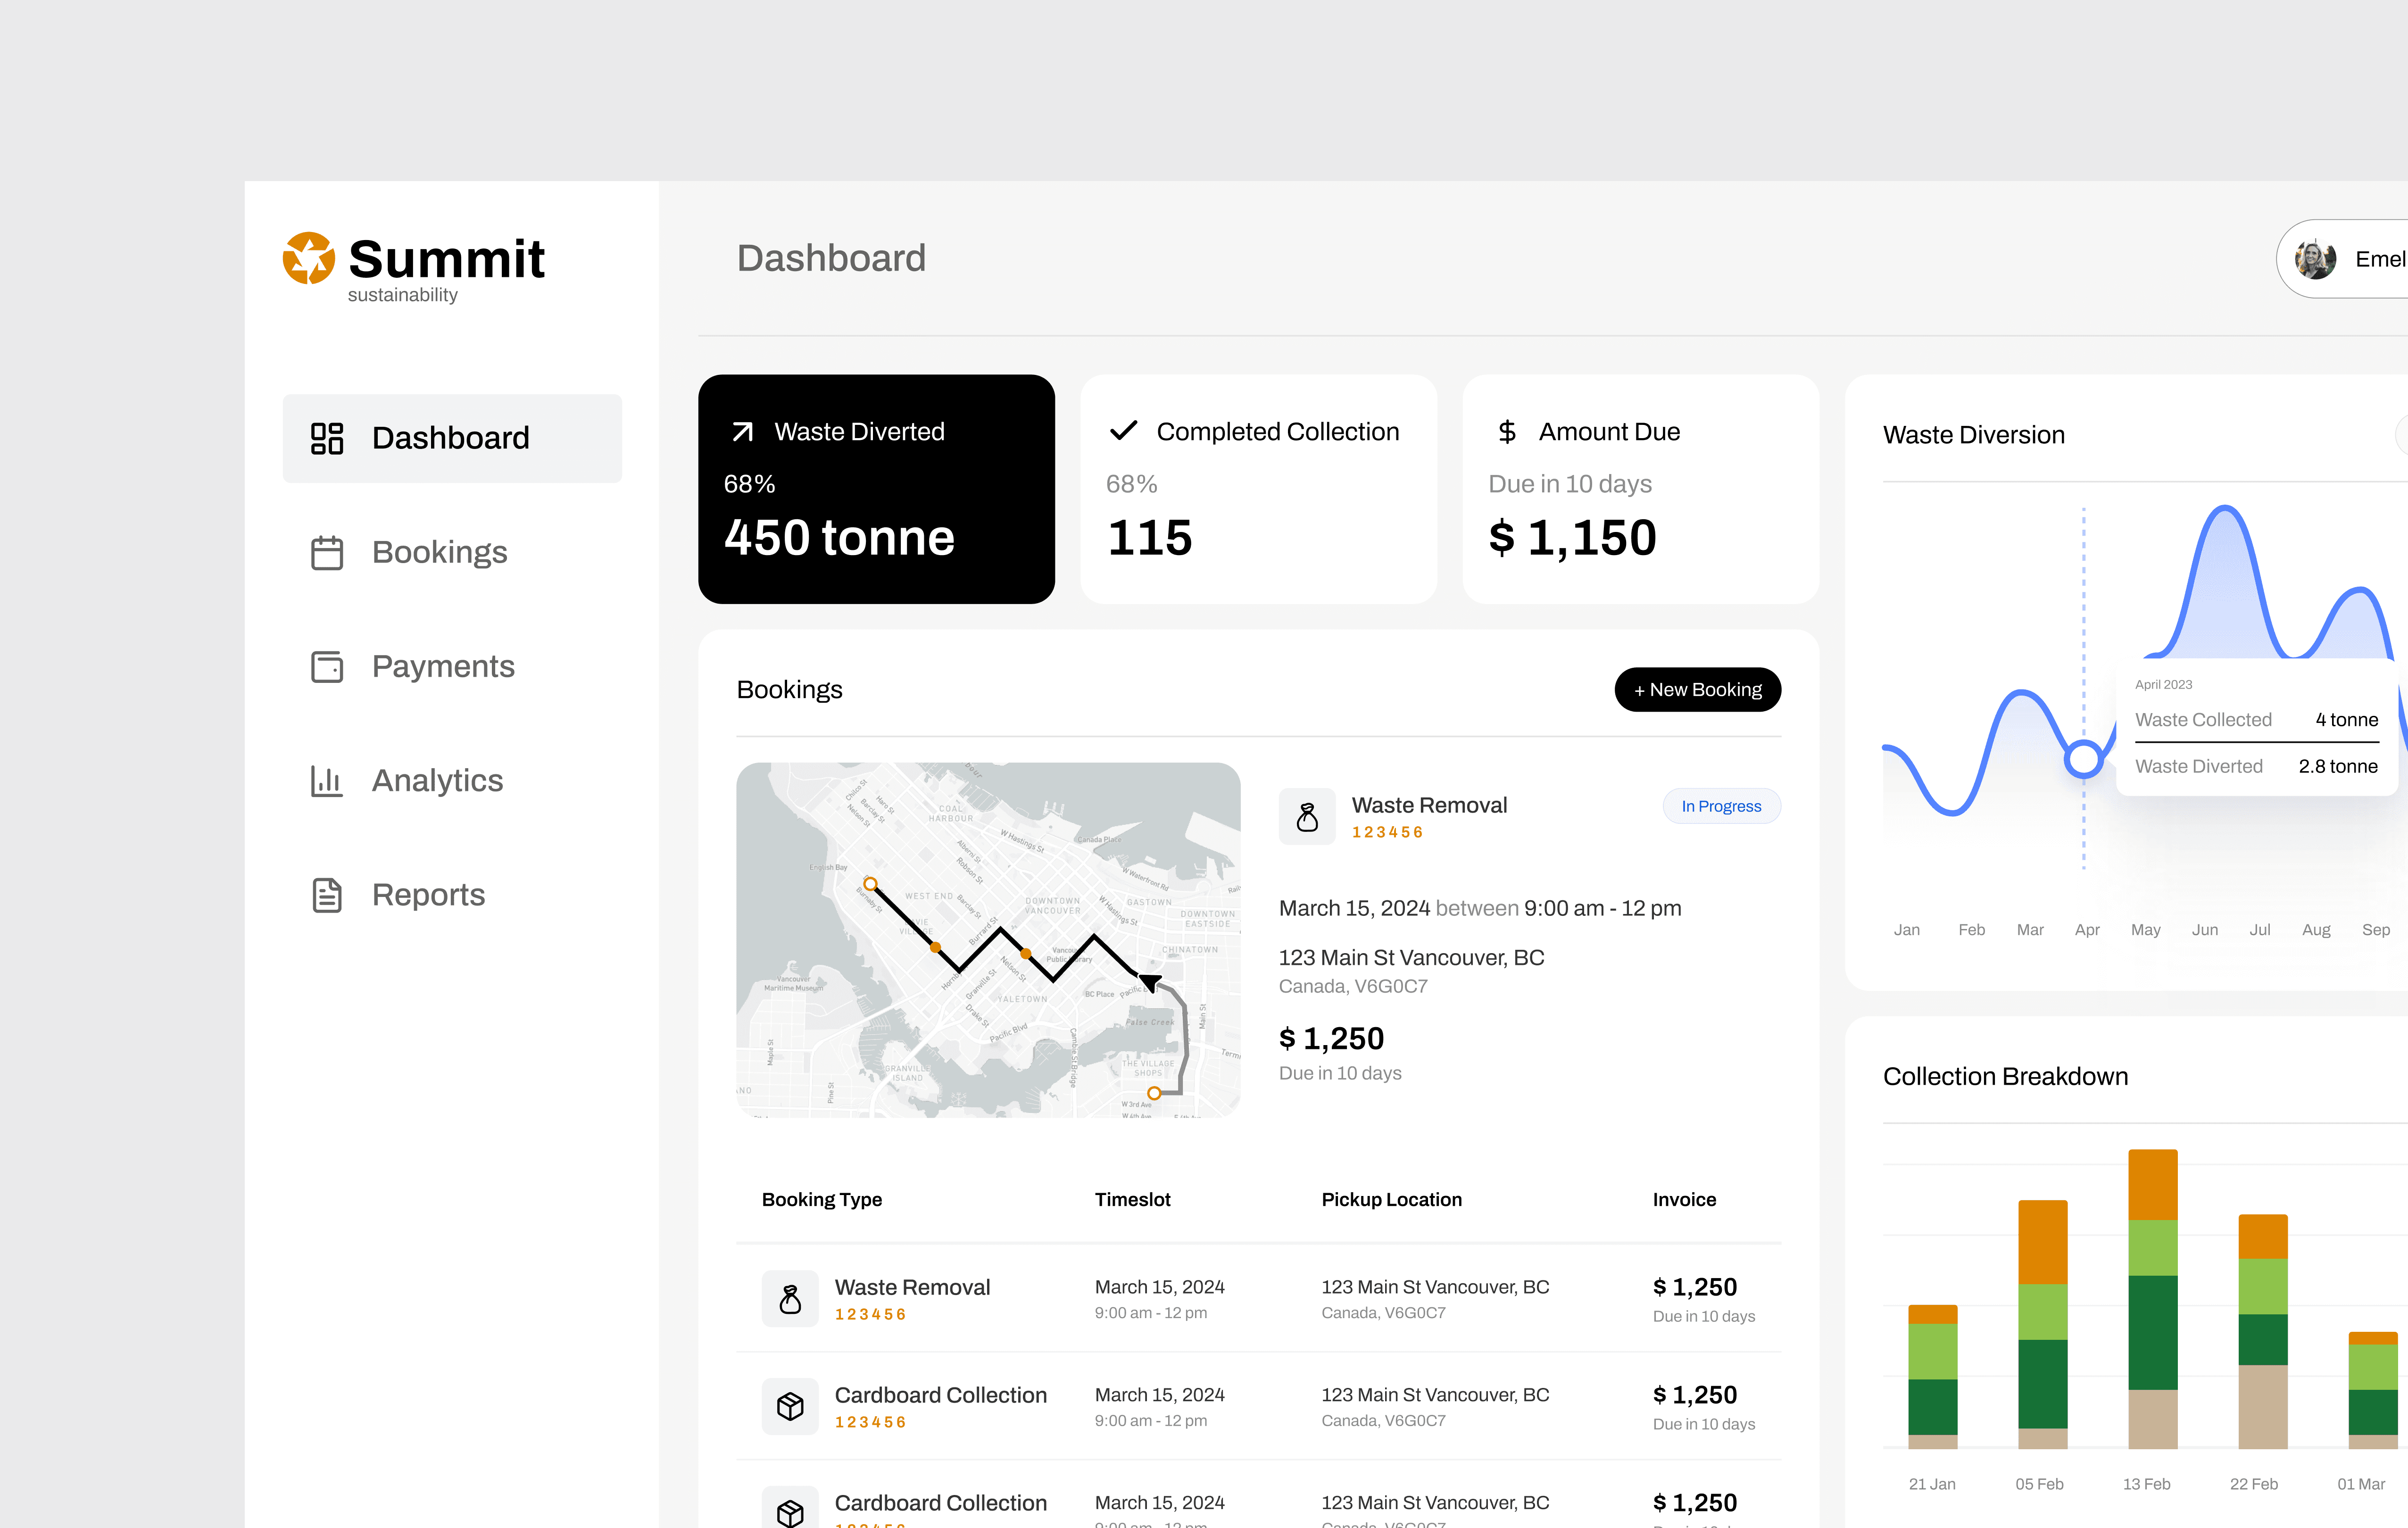Click the $ 1,250 amount in booking detail

1331,1039
